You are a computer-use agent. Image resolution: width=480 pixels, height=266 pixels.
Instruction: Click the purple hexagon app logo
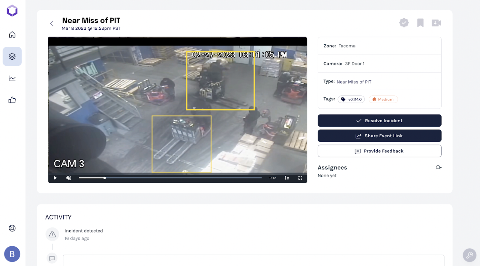pyautogui.click(x=12, y=11)
